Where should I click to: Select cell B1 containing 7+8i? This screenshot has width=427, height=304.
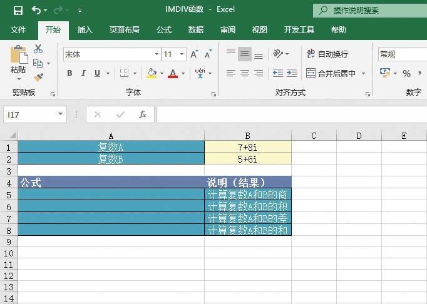[247, 148]
